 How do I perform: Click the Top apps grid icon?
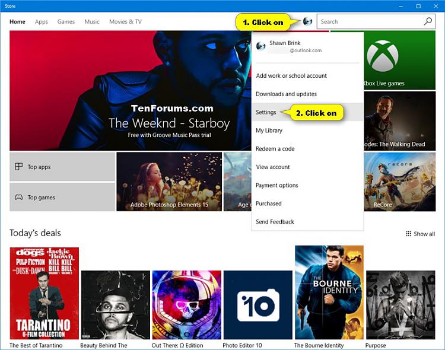pos(19,167)
